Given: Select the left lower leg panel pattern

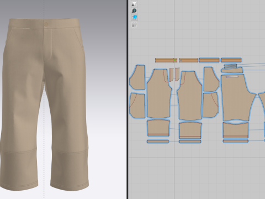Looking at the screenshot, I should coord(158,128).
